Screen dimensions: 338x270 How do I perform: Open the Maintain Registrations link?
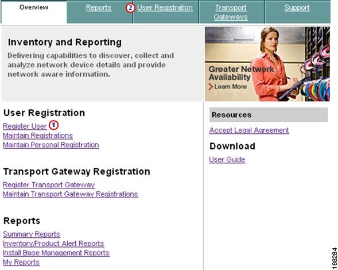(38, 136)
